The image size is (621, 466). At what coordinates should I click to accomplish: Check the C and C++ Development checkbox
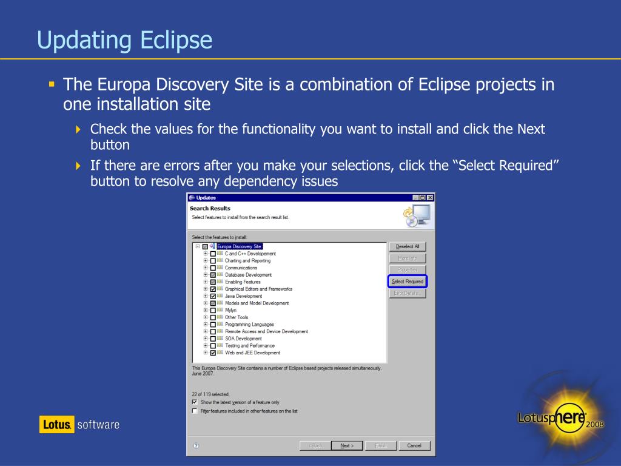click(213, 254)
